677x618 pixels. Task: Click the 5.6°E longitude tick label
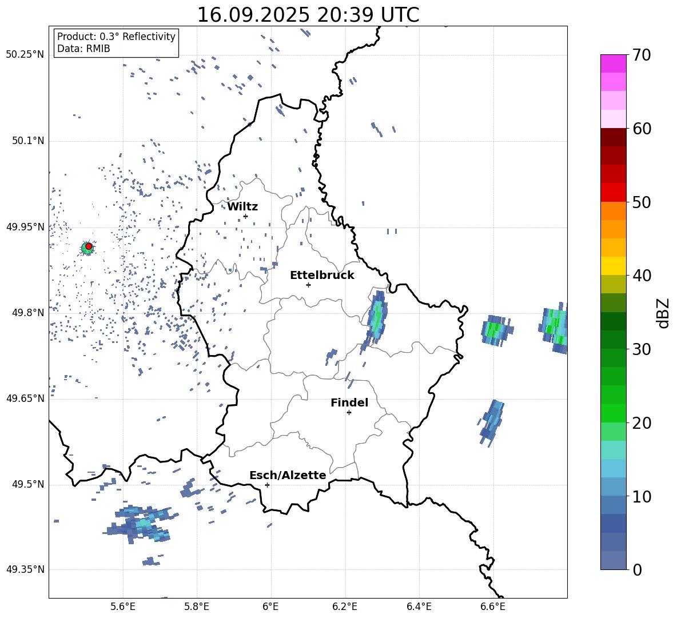(x=123, y=607)
